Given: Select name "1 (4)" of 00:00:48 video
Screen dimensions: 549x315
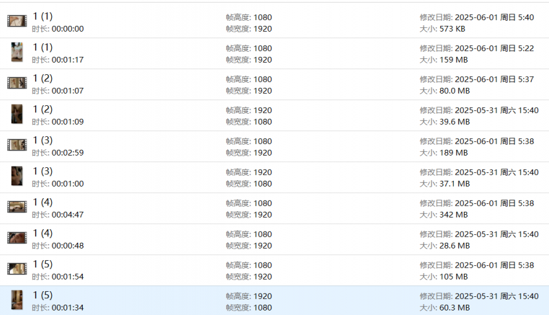Looking at the screenshot, I should point(43,233).
